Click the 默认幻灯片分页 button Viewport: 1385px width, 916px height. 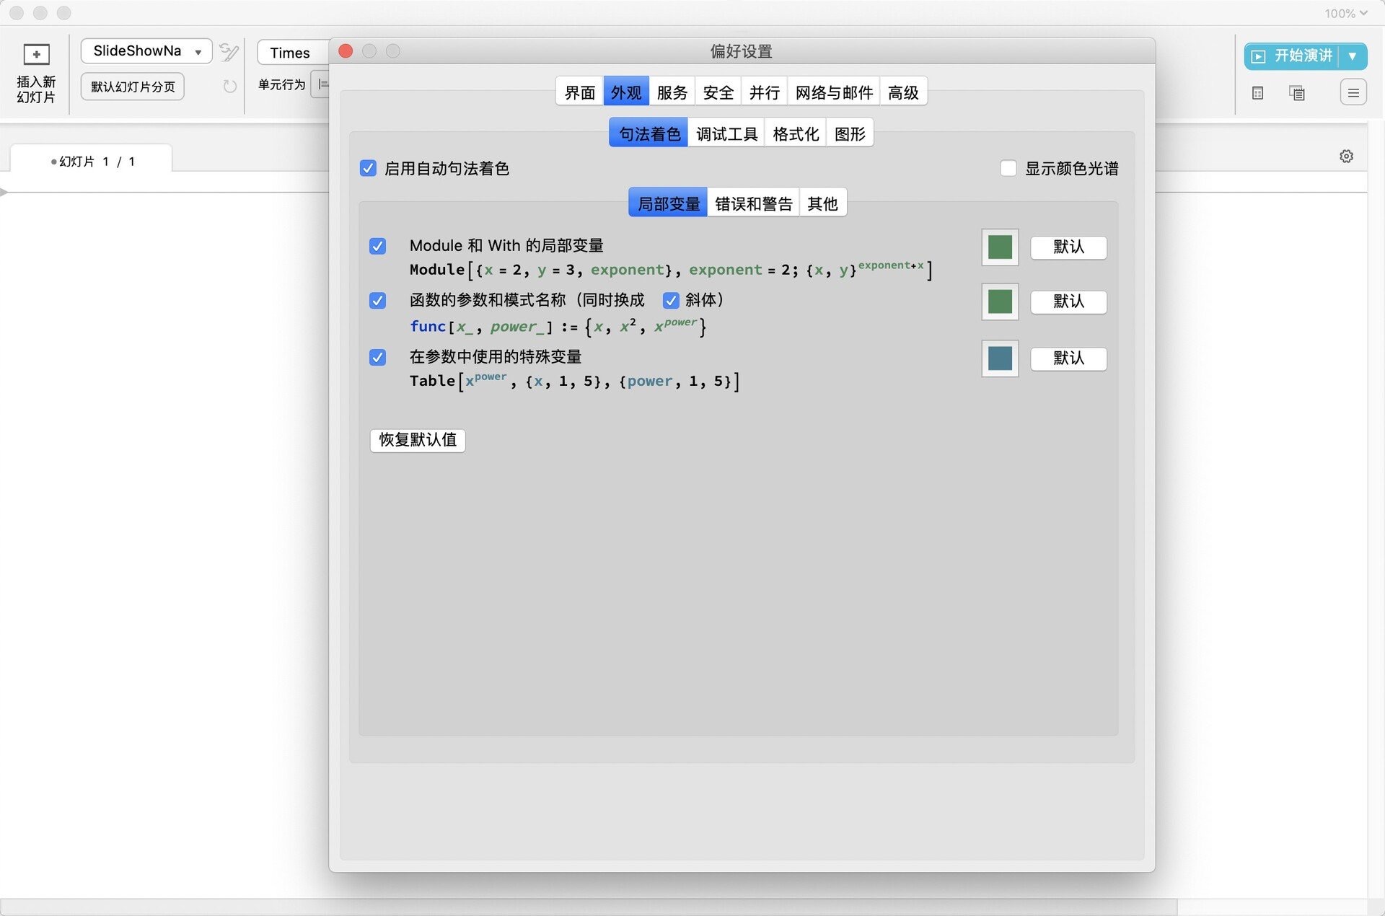pos(132,87)
